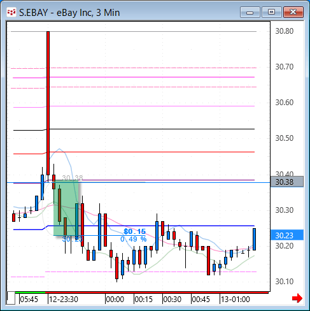310x311 pixels.
Task: Click the 30.10 price axis label
Action: click(285, 282)
